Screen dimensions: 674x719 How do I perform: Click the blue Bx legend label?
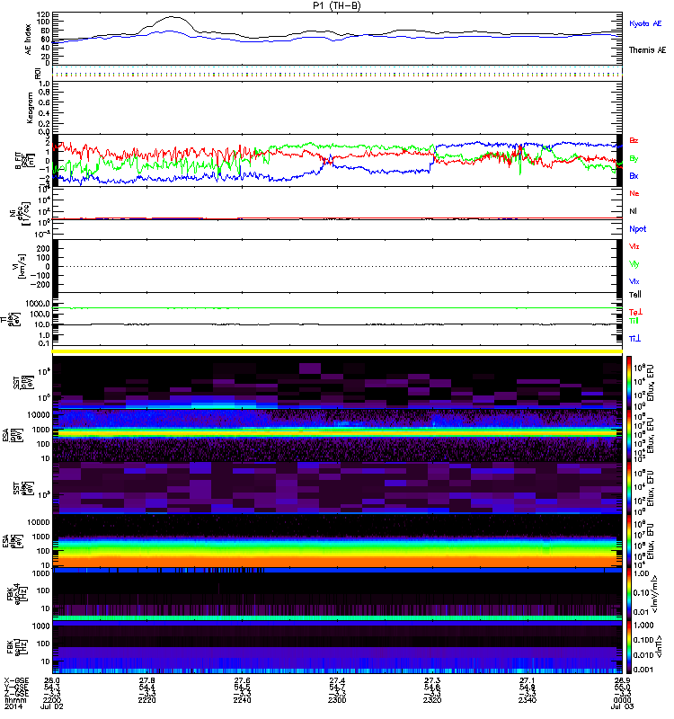tap(634, 175)
